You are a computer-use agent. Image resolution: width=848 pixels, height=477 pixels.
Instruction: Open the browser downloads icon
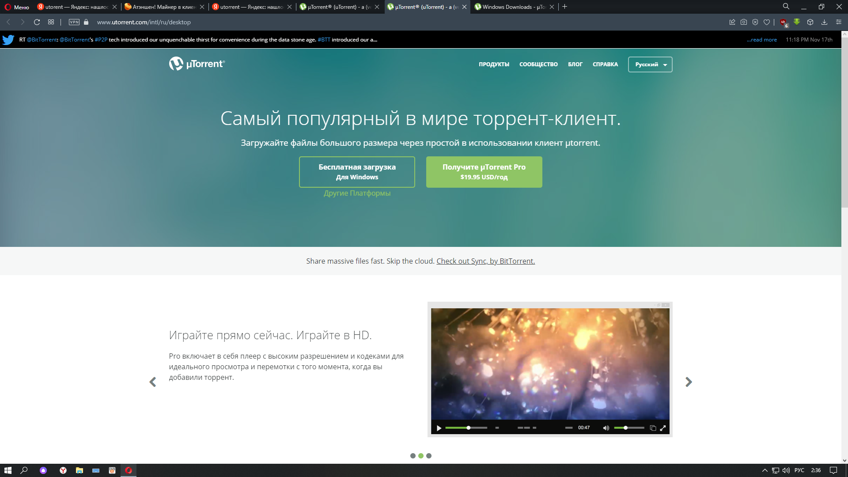[824, 22]
